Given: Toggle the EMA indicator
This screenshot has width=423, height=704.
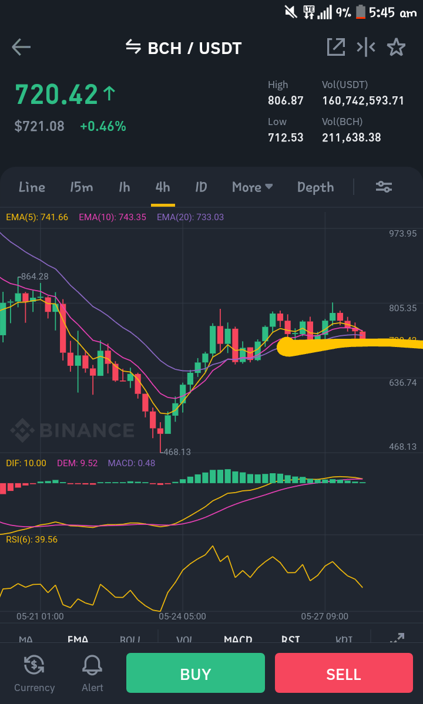Looking at the screenshot, I should tap(78, 639).
